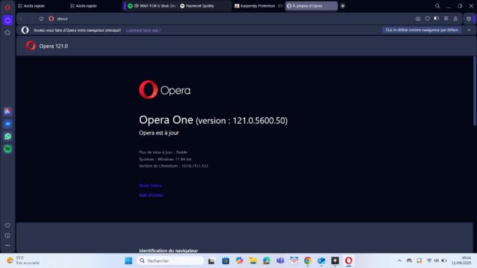
Task: Open the Windows Start menu
Action: pos(129,261)
